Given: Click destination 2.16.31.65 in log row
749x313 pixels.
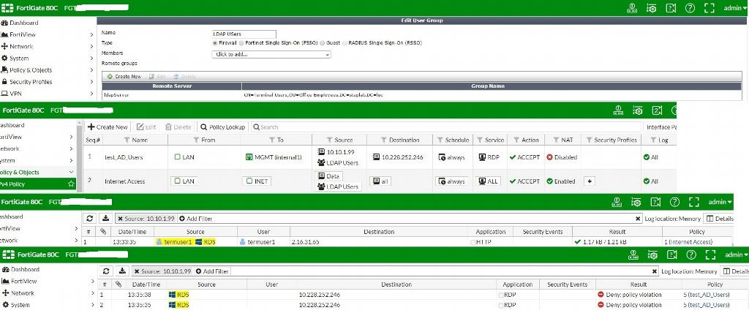Looking at the screenshot, I should (x=305, y=242).
